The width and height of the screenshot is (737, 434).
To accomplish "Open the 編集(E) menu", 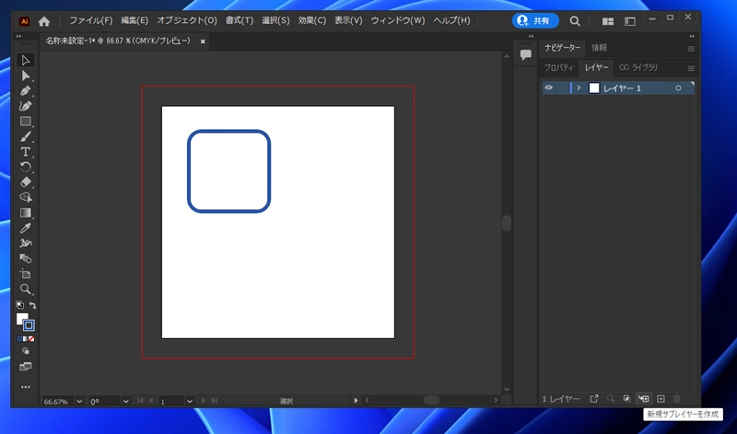I will [135, 20].
